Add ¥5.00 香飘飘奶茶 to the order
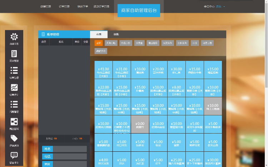This screenshot has height=167, width=268. tap(103, 142)
